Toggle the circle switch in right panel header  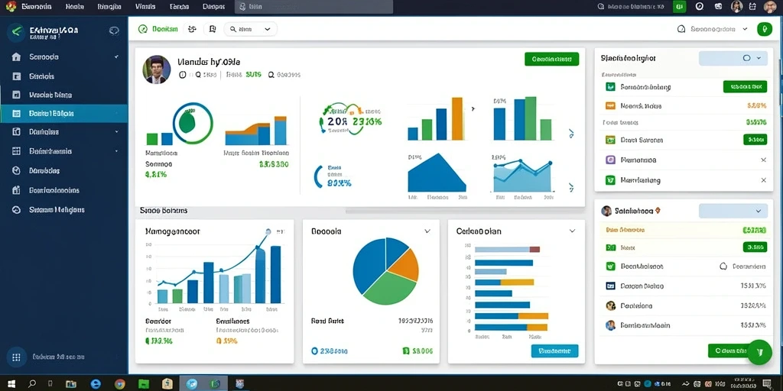(746, 58)
